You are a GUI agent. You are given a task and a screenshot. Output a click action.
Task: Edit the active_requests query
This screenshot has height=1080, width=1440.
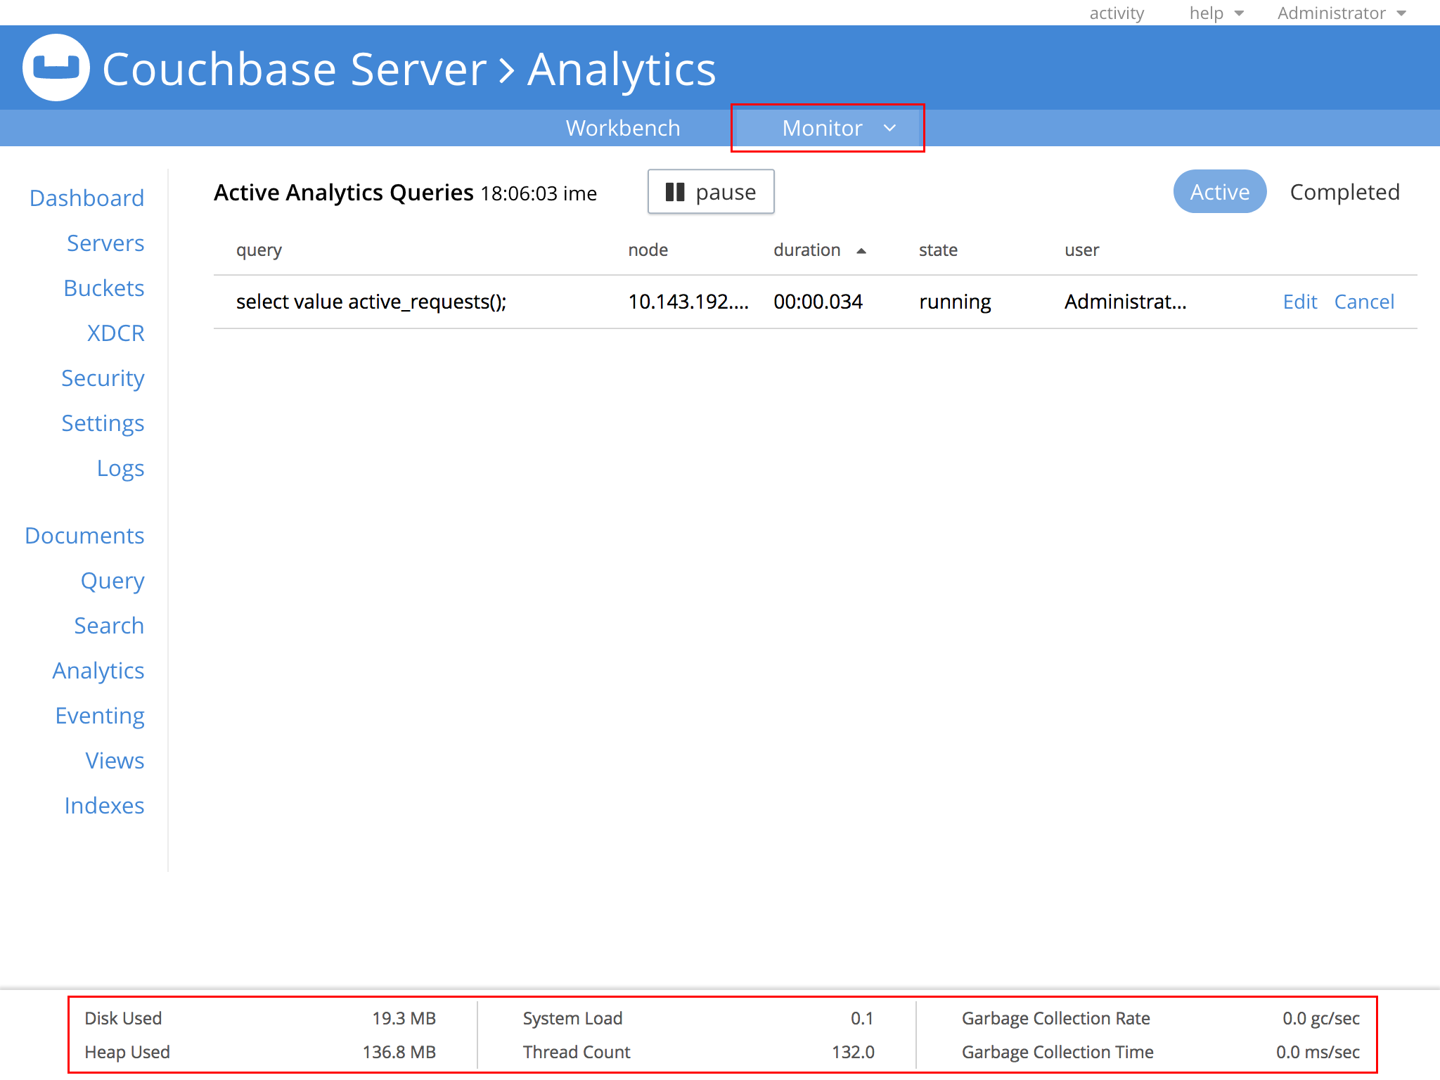[1299, 302]
